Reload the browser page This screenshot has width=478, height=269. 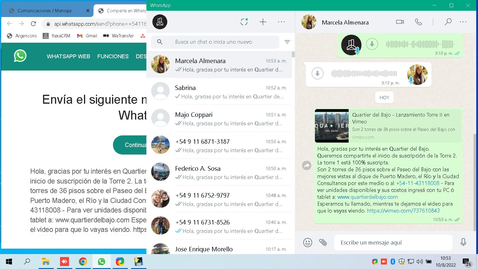click(33, 24)
